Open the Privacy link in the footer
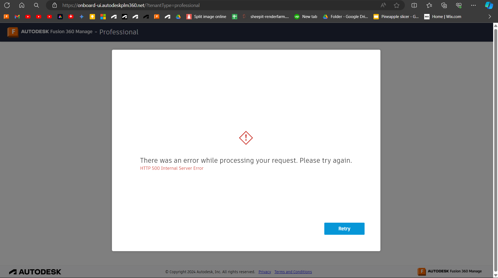This screenshot has width=498, height=278. point(264,272)
